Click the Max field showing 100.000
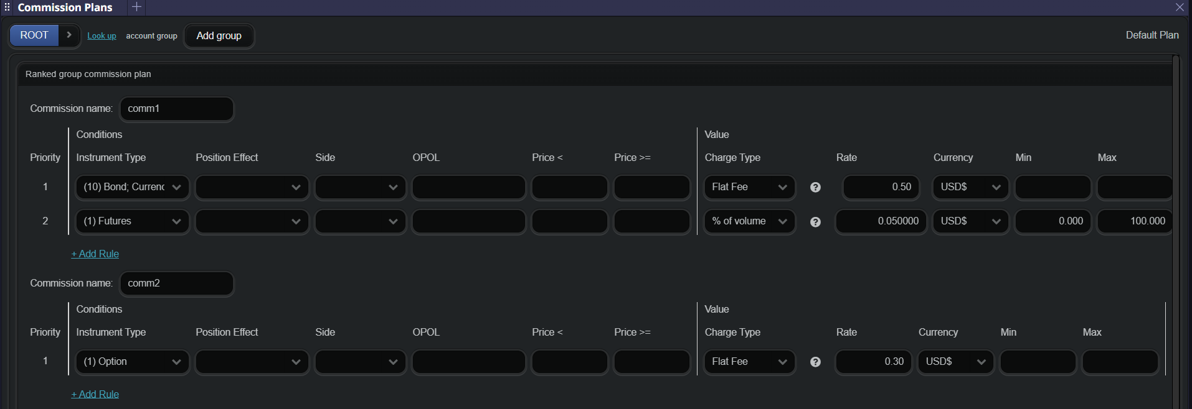 pos(1134,221)
